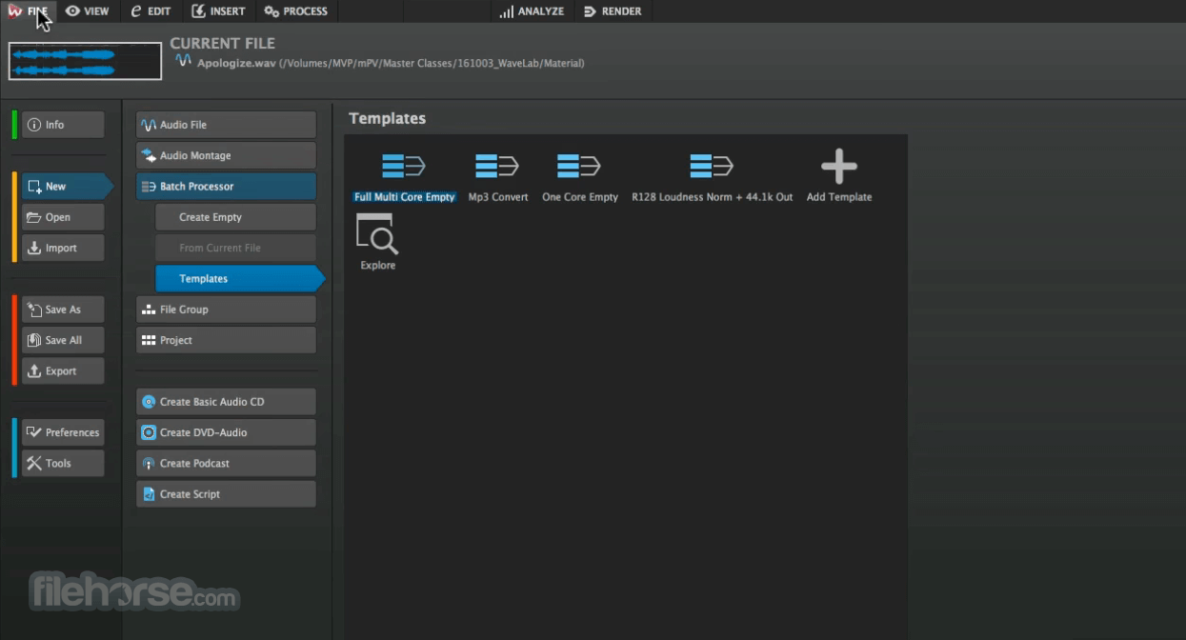Click the Templates heading
The image size is (1186, 640).
(x=387, y=118)
